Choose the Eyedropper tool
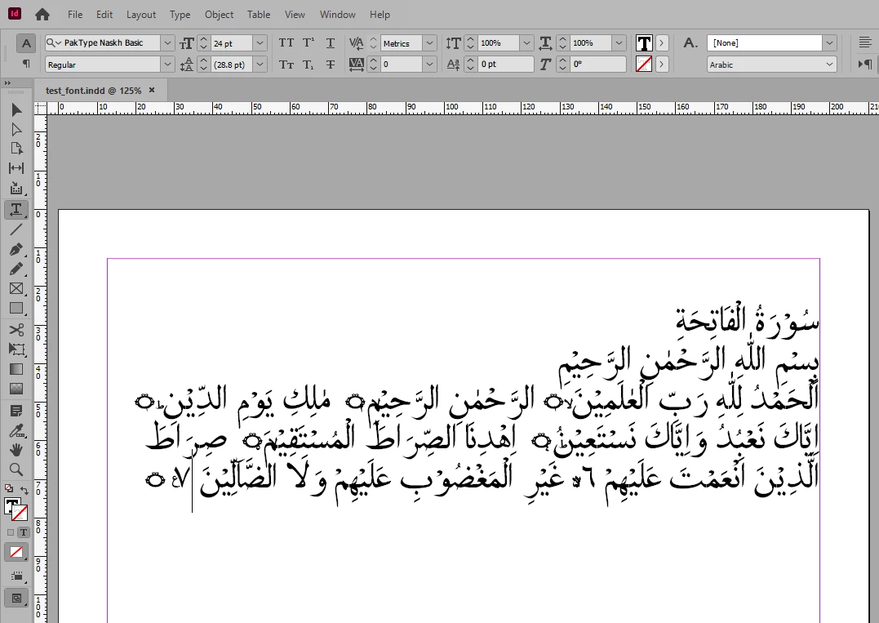Screen dimensions: 879x623 tap(16, 430)
